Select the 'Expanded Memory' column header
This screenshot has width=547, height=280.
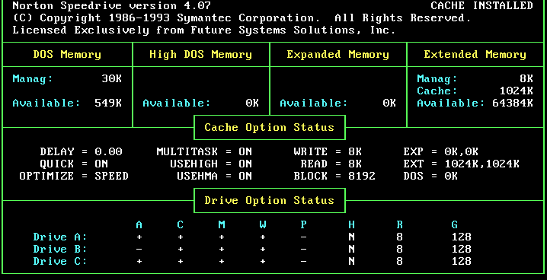[x=337, y=55]
